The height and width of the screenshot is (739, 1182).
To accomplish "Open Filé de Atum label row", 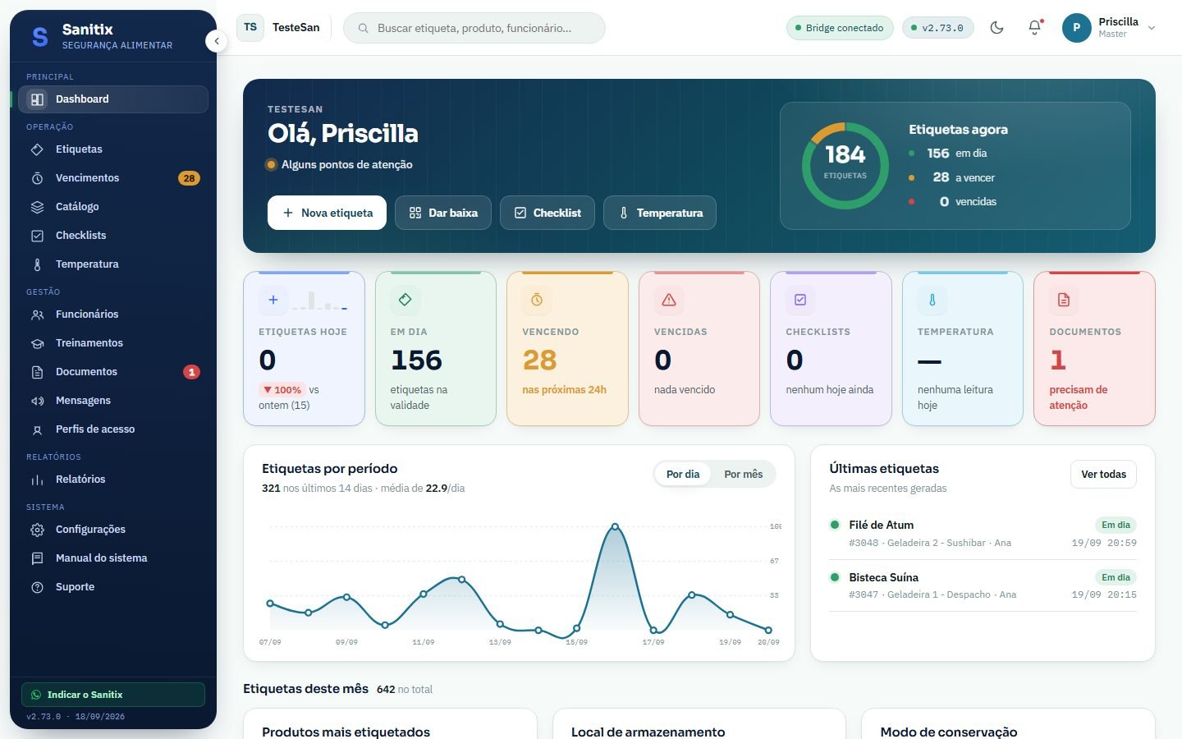I will pyautogui.click(x=983, y=534).
